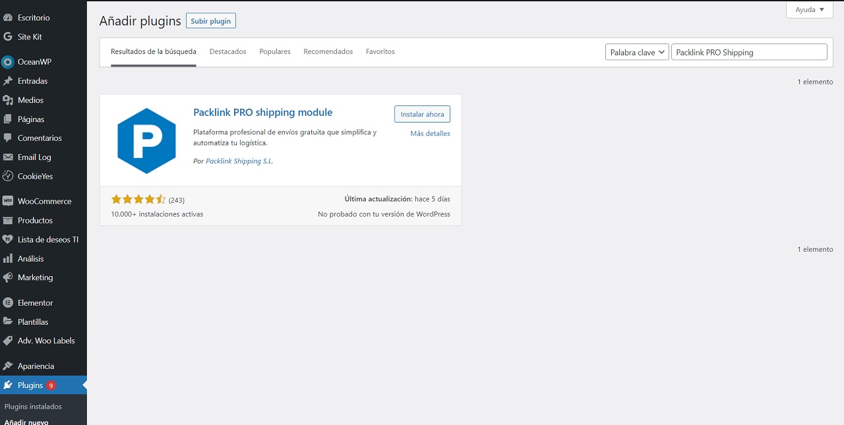Image resolution: width=844 pixels, height=425 pixels.
Task: Open the Elementor icon in sidebar
Action: pyautogui.click(x=8, y=303)
